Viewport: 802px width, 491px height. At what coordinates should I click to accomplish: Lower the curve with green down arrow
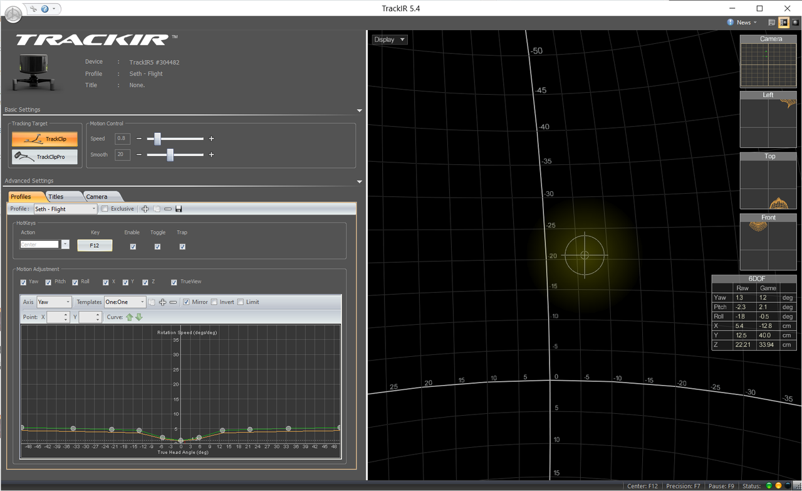(x=139, y=317)
